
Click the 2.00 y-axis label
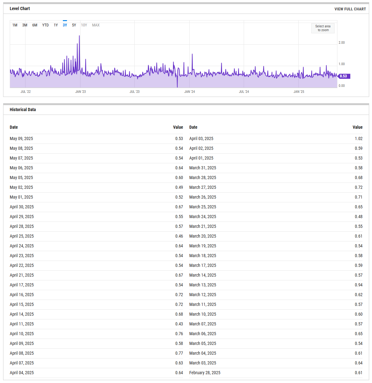tap(341, 42)
